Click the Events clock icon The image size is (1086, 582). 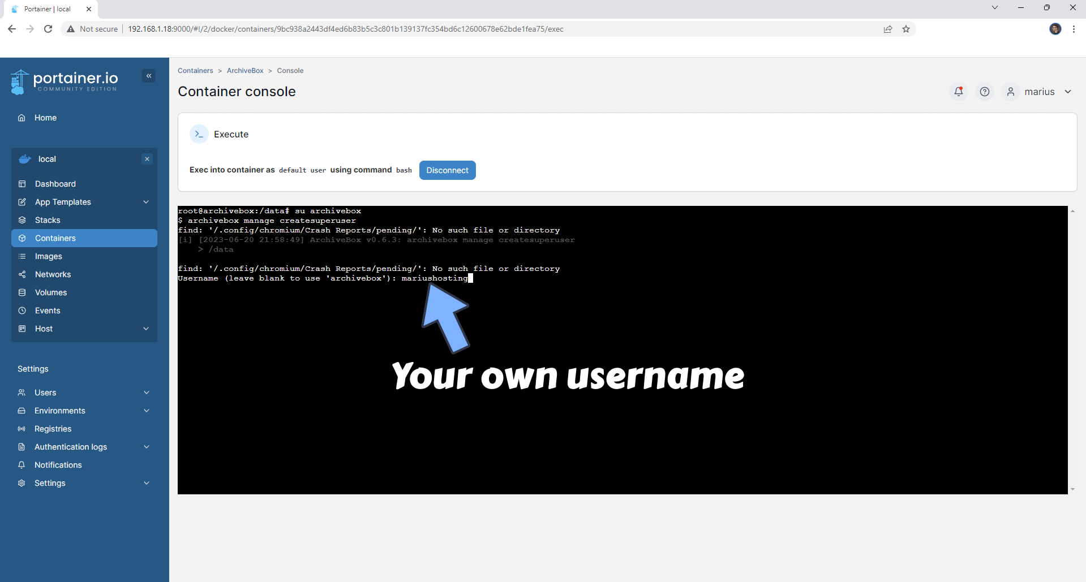22,311
